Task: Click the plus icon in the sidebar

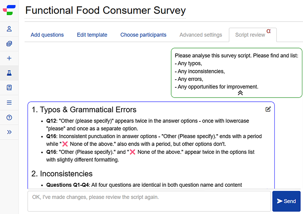Action: pos(9,58)
